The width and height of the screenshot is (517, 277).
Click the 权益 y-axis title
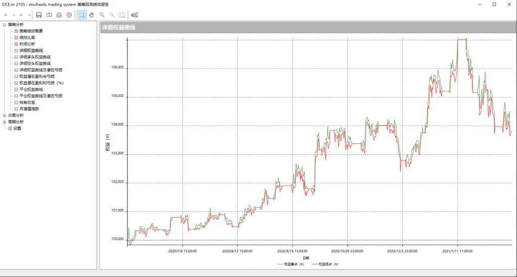(108, 143)
